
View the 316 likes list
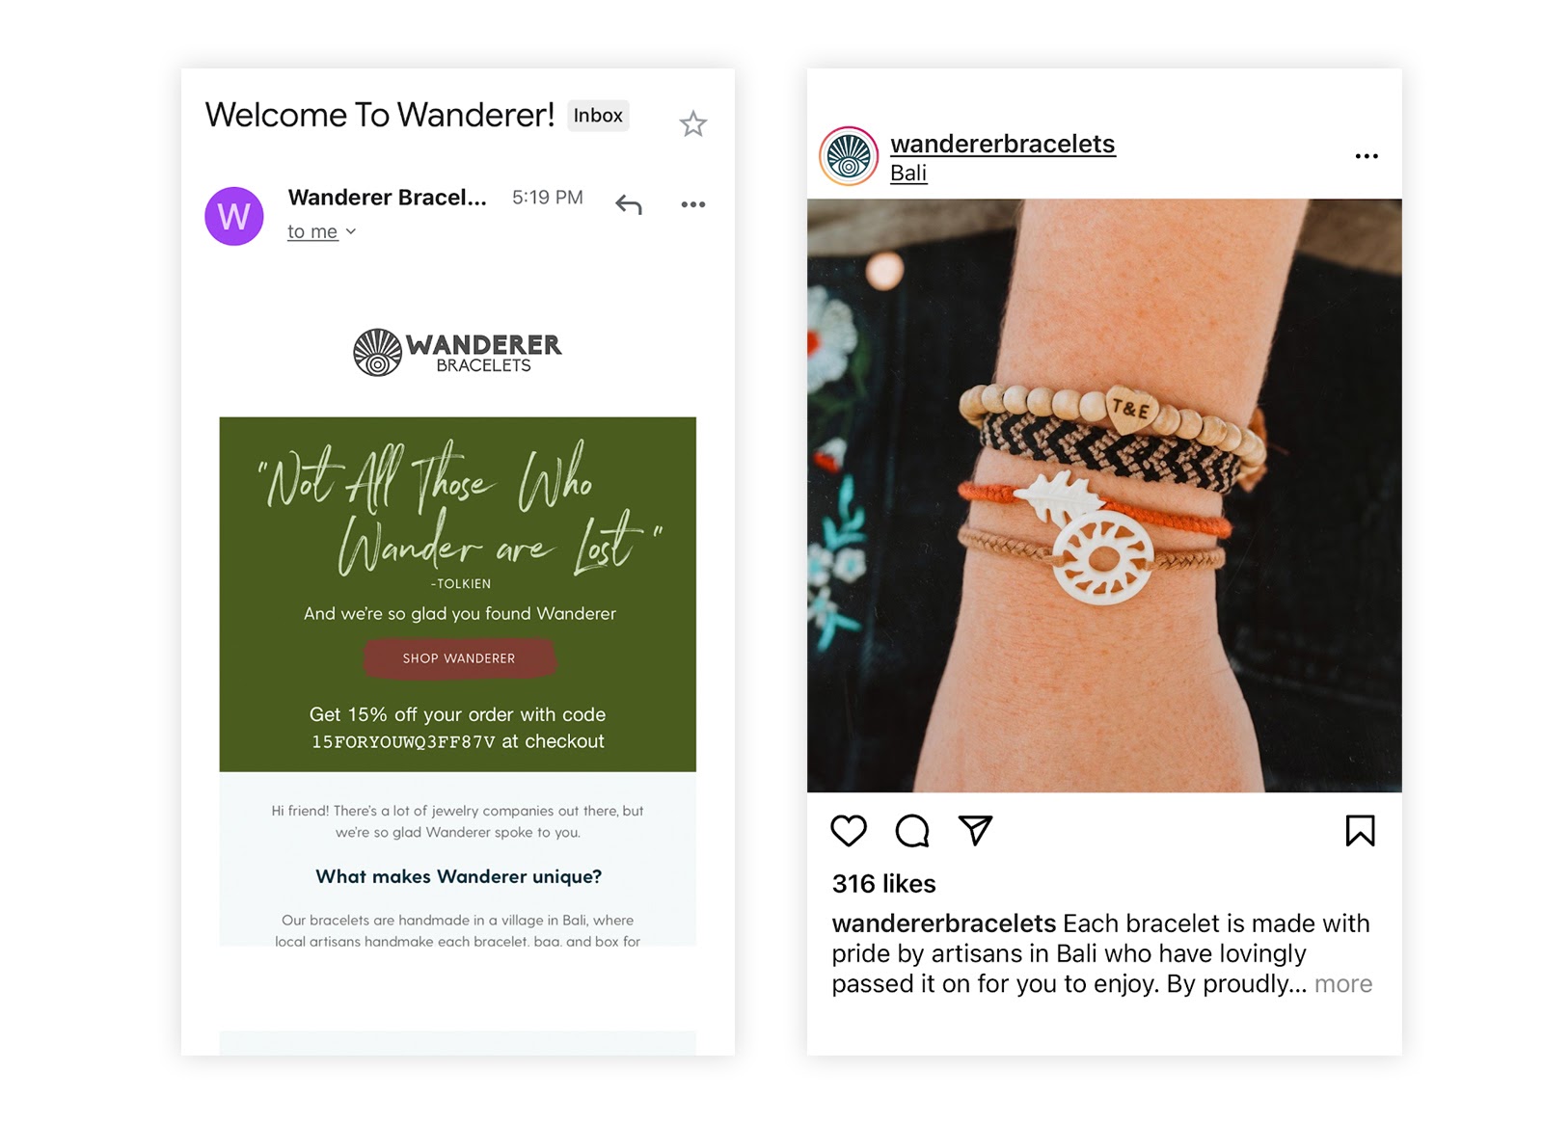coord(883,884)
